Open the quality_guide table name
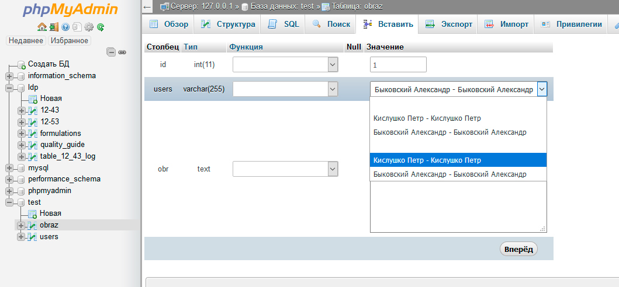 (63, 145)
